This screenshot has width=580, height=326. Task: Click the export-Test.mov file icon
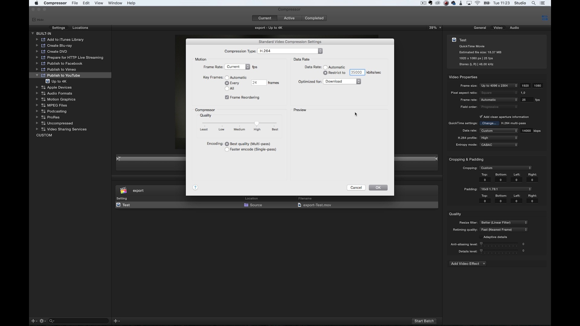pyautogui.click(x=299, y=205)
